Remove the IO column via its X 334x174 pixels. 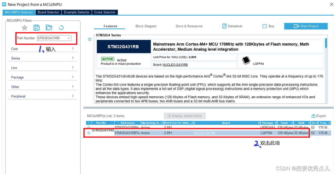point(317,123)
